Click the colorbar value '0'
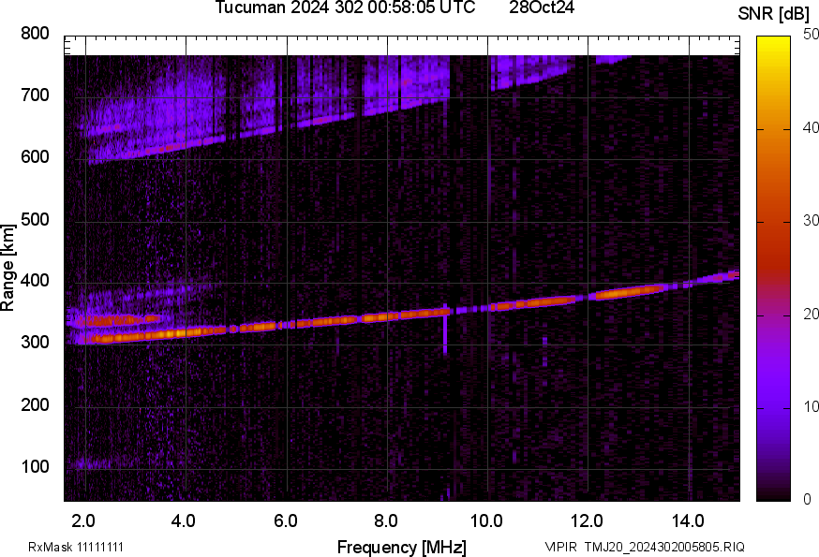819x557 pixels. [808, 500]
